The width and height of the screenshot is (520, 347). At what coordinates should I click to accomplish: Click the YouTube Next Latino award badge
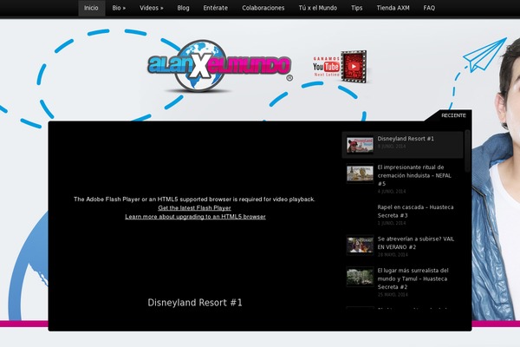[x=340, y=67]
